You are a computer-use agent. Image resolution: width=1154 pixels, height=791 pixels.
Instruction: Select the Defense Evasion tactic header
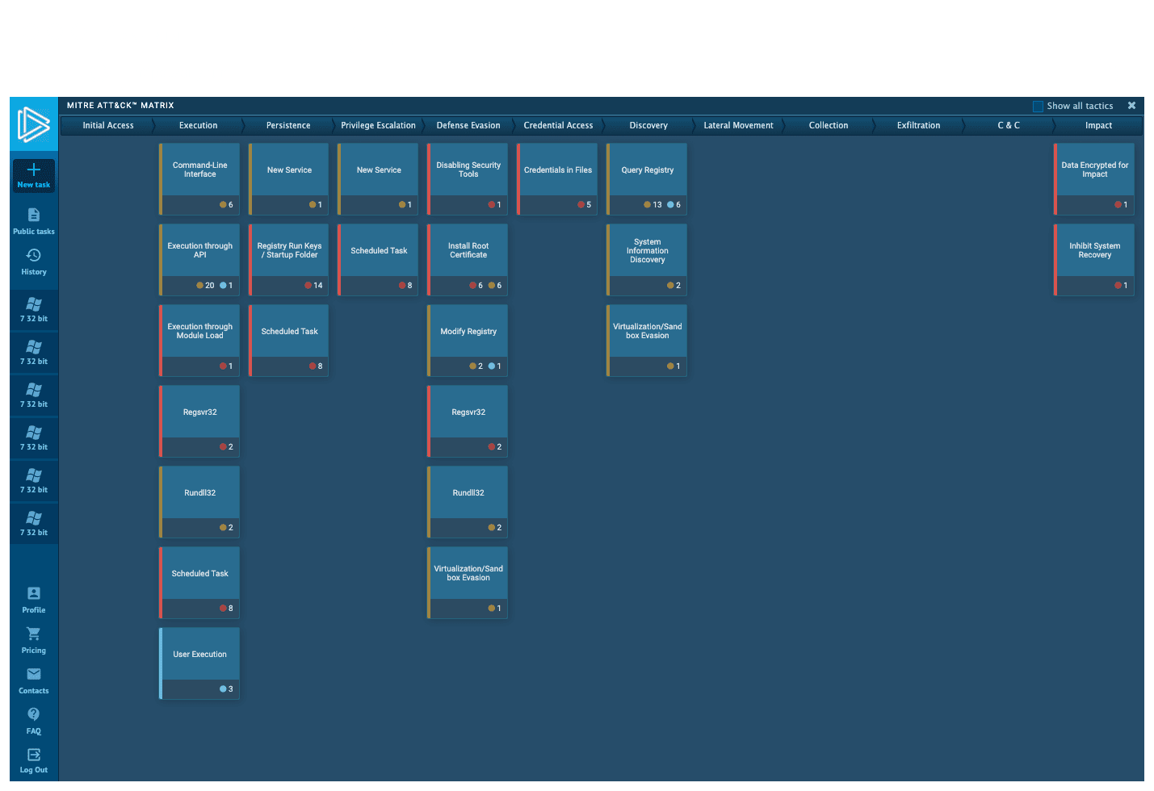click(468, 126)
